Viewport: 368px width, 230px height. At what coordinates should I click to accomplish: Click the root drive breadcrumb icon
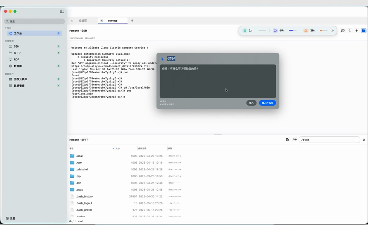[x=71, y=221]
